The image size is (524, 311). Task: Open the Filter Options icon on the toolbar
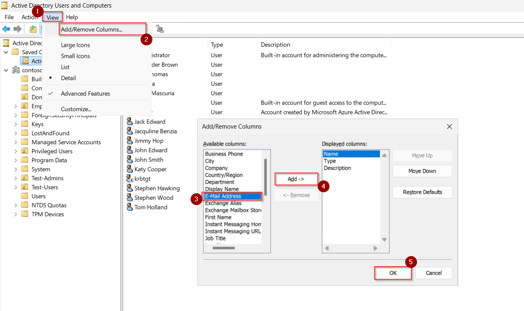click(159, 28)
